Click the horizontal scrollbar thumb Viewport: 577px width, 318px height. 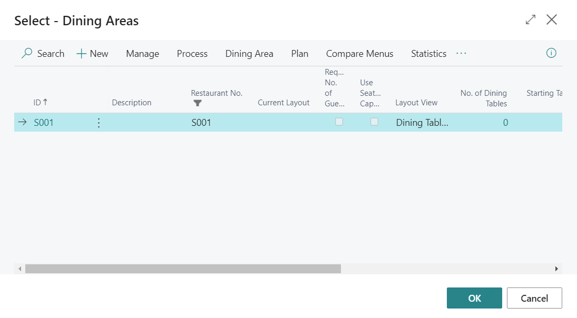(x=183, y=269)
